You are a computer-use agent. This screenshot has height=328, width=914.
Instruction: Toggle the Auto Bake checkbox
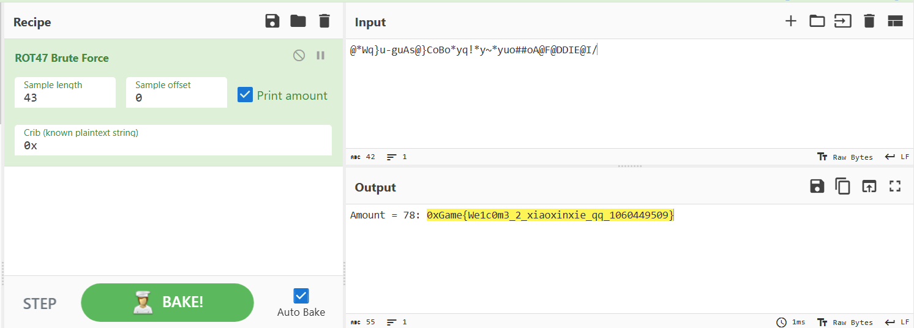(301, 296)
